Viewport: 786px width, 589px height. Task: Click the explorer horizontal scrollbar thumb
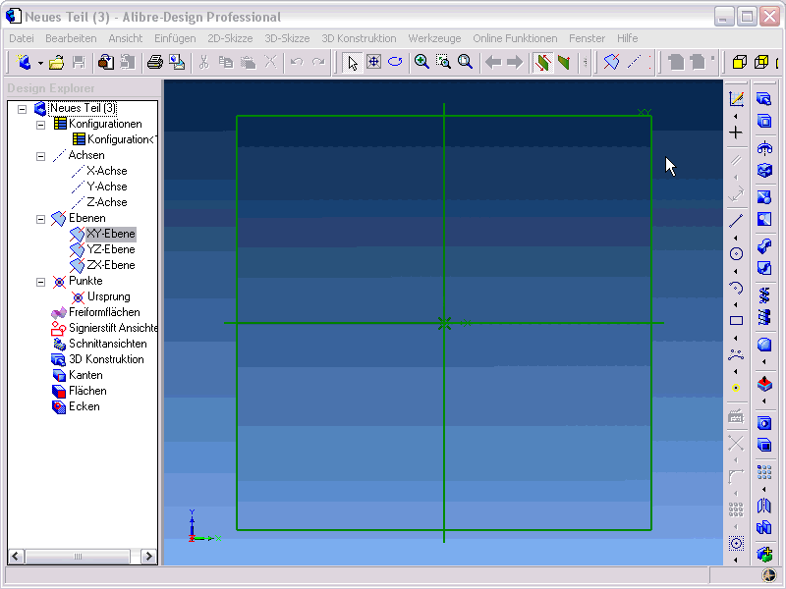(x=78, y=557)
